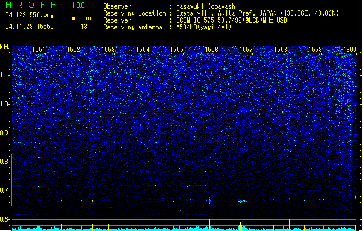363x231 pixels.
Task: Click the bright meteor echo before 1557
Action: pyautogui.click(x=241, y=200)
